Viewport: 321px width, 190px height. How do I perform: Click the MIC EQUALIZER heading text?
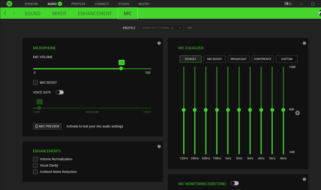pos(191,48)
